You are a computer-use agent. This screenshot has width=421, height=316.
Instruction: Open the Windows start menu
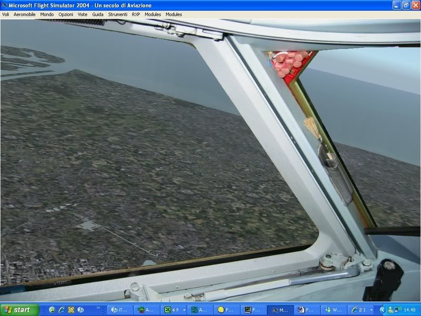click(x=19, y=310)
